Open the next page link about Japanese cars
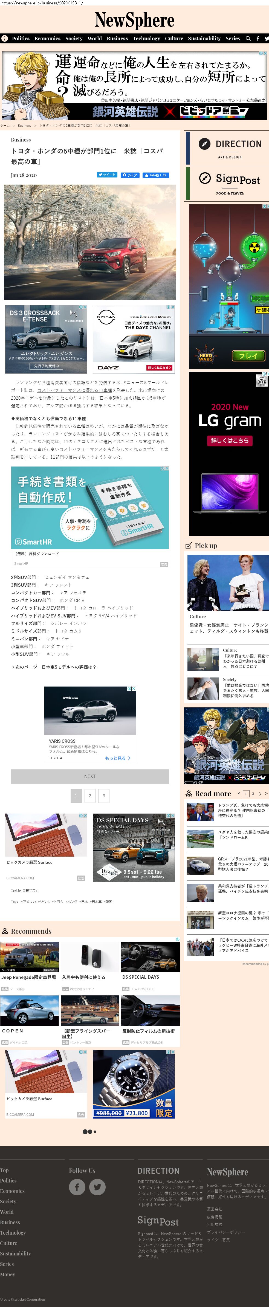 pyautogui.click(x=55, y=667)
